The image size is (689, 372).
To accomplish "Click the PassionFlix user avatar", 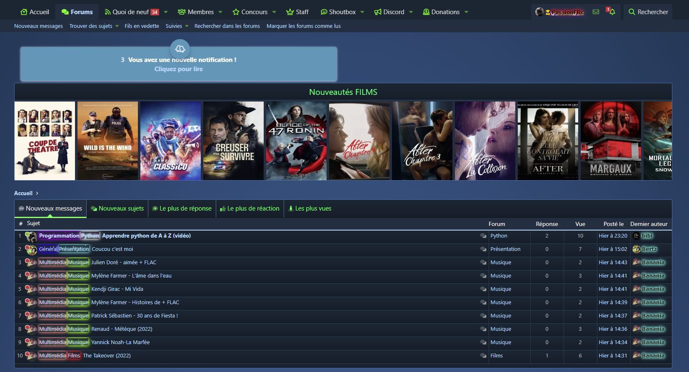I will point(539,12).
